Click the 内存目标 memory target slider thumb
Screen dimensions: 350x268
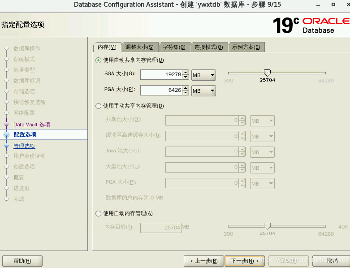coord(267,226)
